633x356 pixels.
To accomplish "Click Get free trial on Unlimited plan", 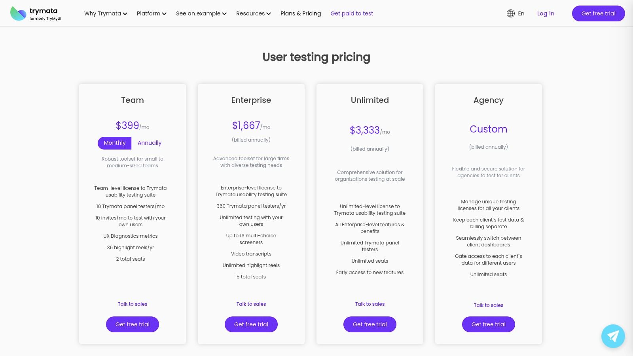I will coord(370,324).
